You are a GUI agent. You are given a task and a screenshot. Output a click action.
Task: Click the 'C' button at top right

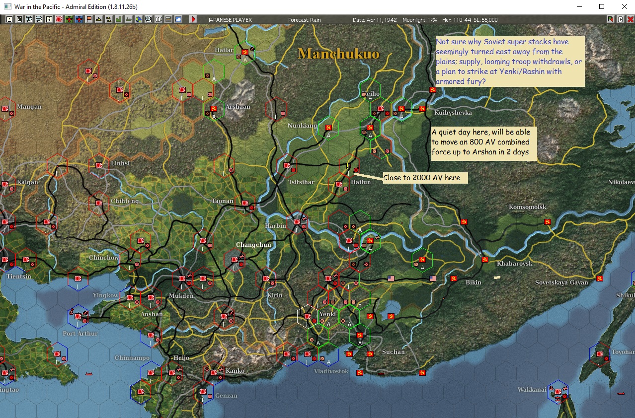point(620,19)
